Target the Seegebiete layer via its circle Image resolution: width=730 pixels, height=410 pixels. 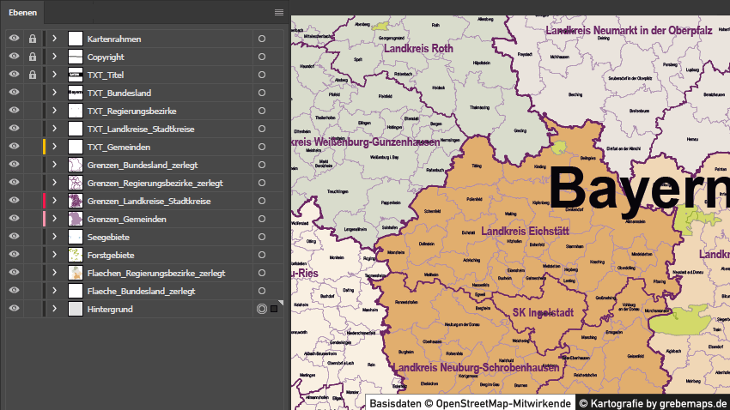coord(261,237)
